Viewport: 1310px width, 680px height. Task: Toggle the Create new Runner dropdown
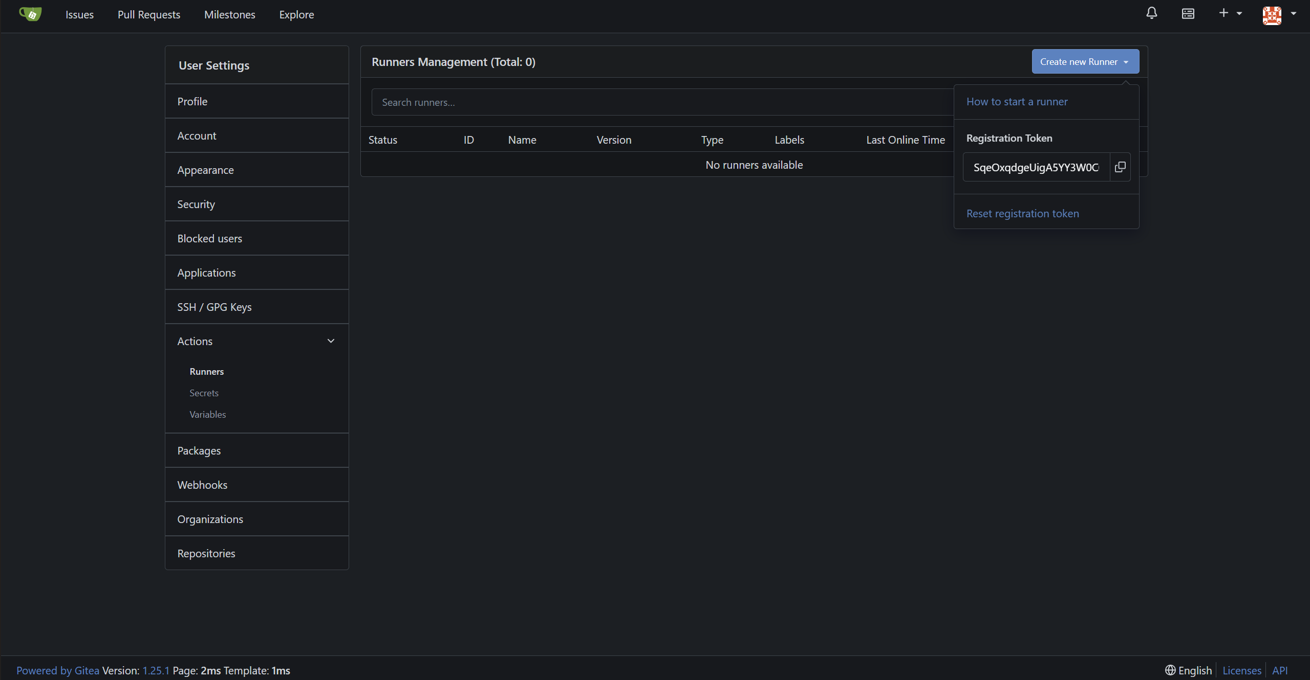click(1085, 62)
